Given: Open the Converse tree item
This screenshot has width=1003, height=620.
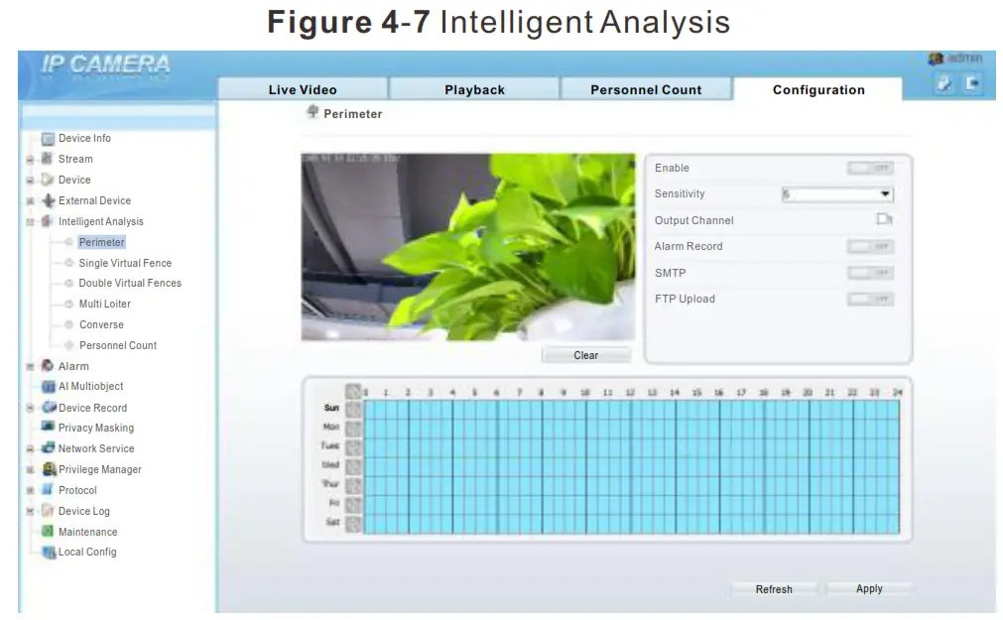Looking at the screenshot, I should (x=102, y=324).
